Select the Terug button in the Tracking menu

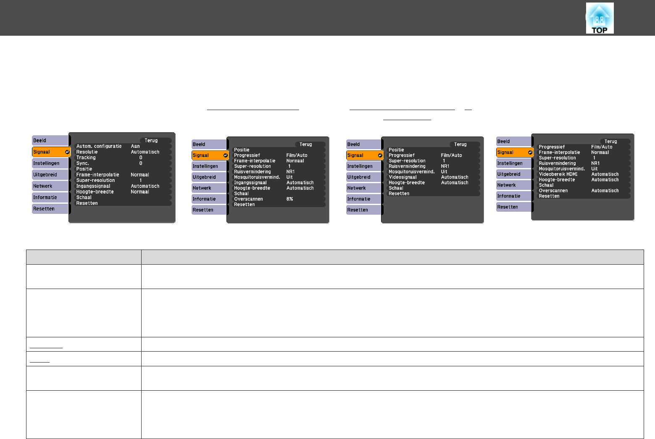(x=156, y=140)
